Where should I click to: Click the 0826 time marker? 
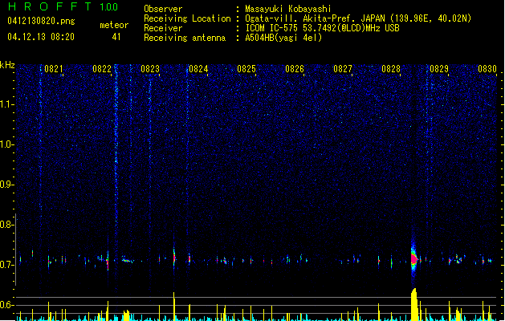click(295, 69)
